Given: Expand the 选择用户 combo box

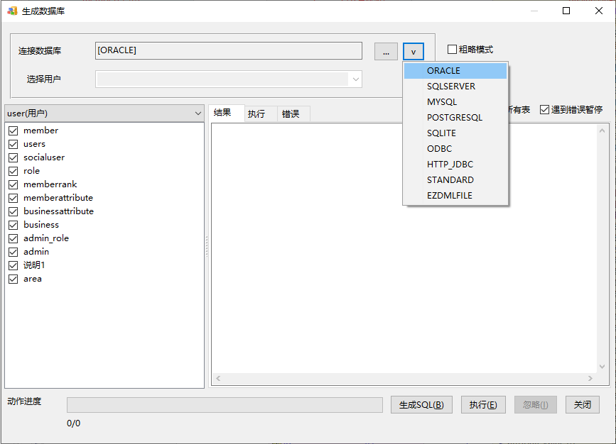Looking at the screenshot, I should point(355,79).
